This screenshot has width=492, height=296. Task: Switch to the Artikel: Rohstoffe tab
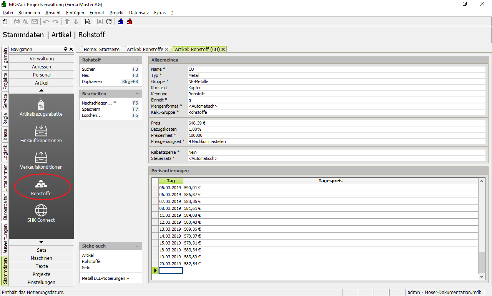pyautogui.click(x=145, y=50)
